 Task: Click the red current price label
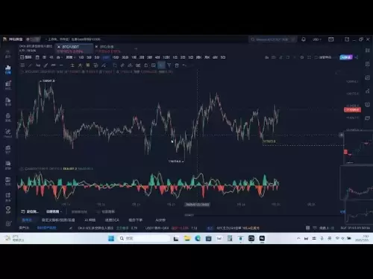pyautogui.click(x=352, y=110)
